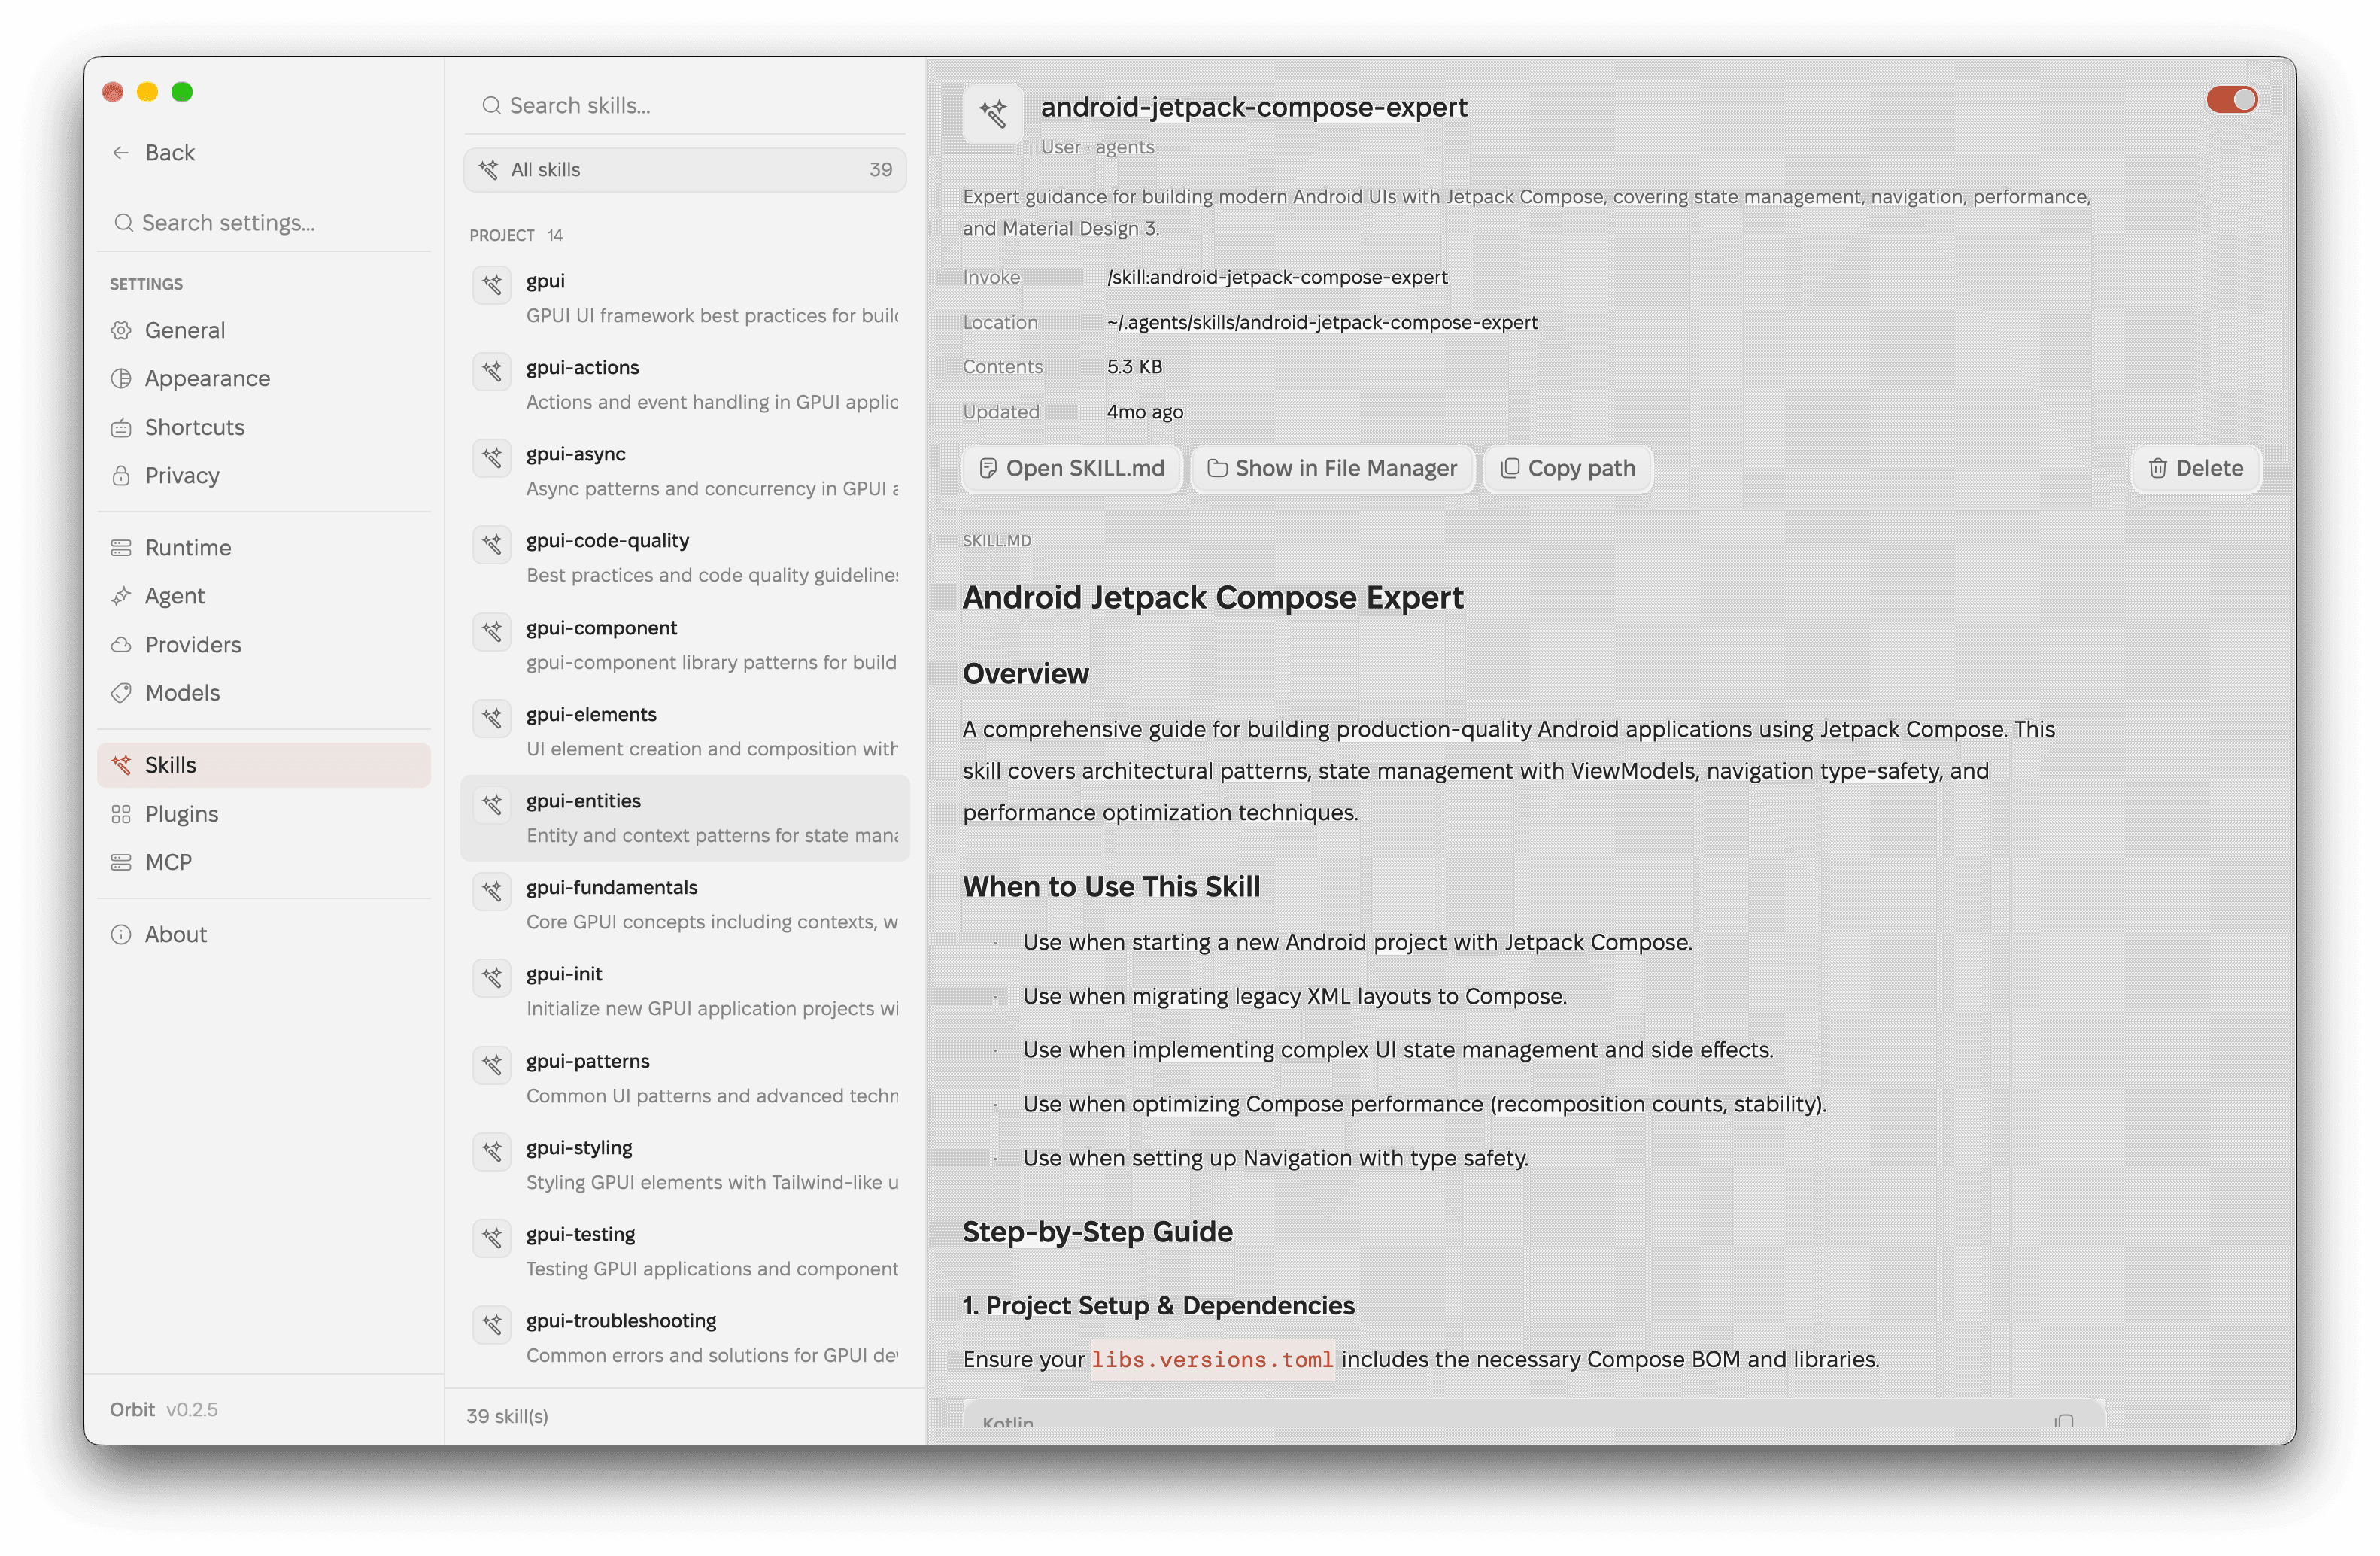Open the gpui-component skill

click(685, 645)
